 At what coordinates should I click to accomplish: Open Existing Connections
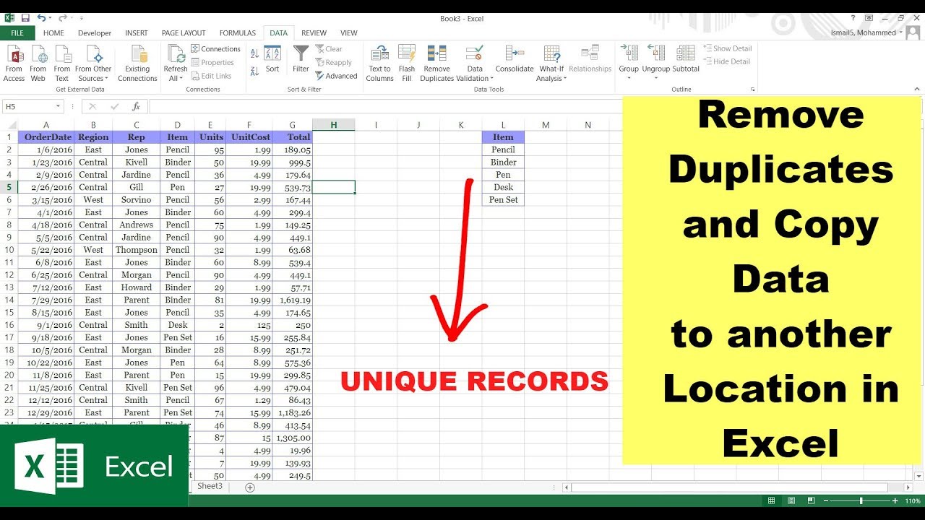[x=137, y=64]
